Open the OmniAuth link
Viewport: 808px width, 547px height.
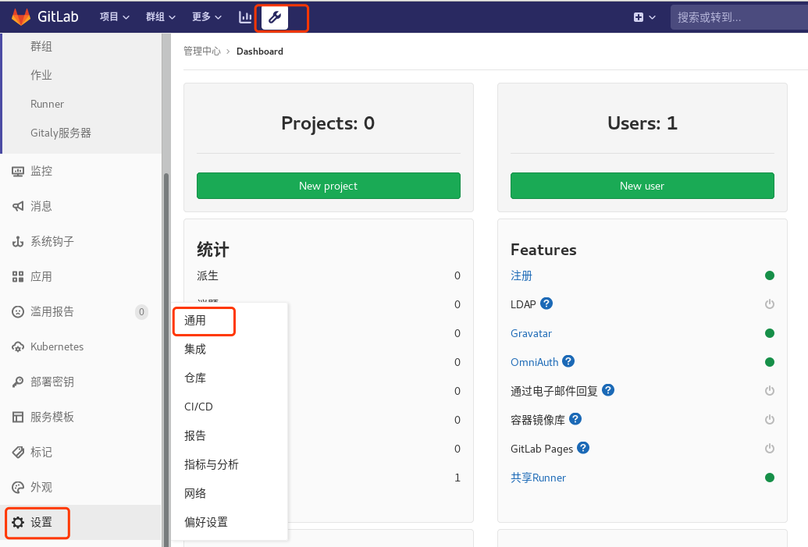pos(533,361)
